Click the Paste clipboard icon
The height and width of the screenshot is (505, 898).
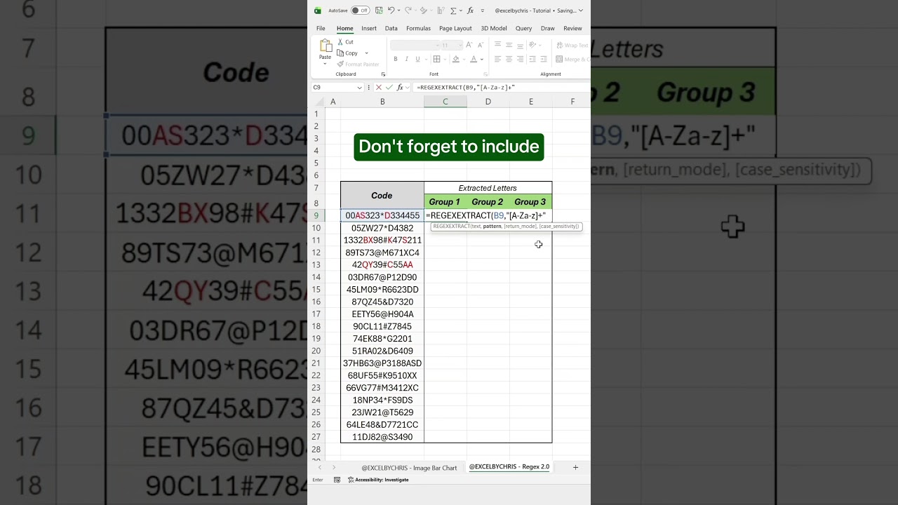[x=325, y=46]
